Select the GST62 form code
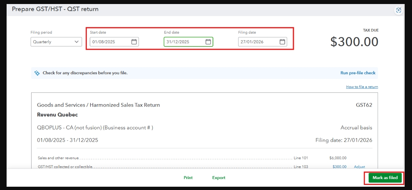 (364, 105)
